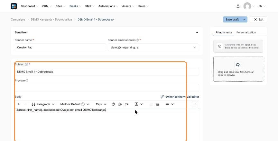Click the drag and drop upload area

(x=238, y=69)
